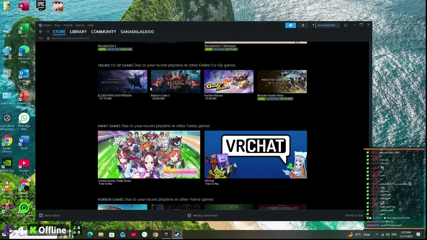Select the WinRAR desktop icon
The image size is (427, 240).
coord(7,211)
